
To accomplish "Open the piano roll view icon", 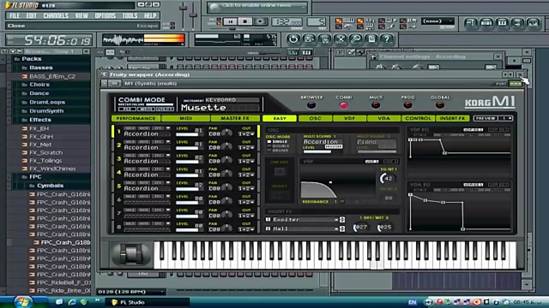I will 502,23.
